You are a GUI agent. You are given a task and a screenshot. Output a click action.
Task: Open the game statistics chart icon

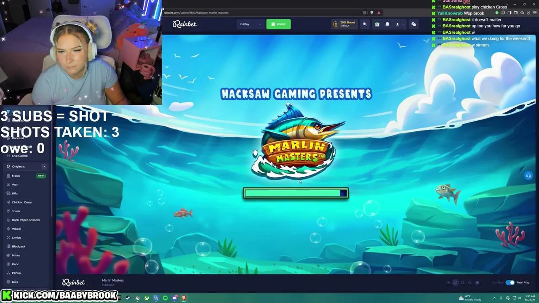[478, 282]
